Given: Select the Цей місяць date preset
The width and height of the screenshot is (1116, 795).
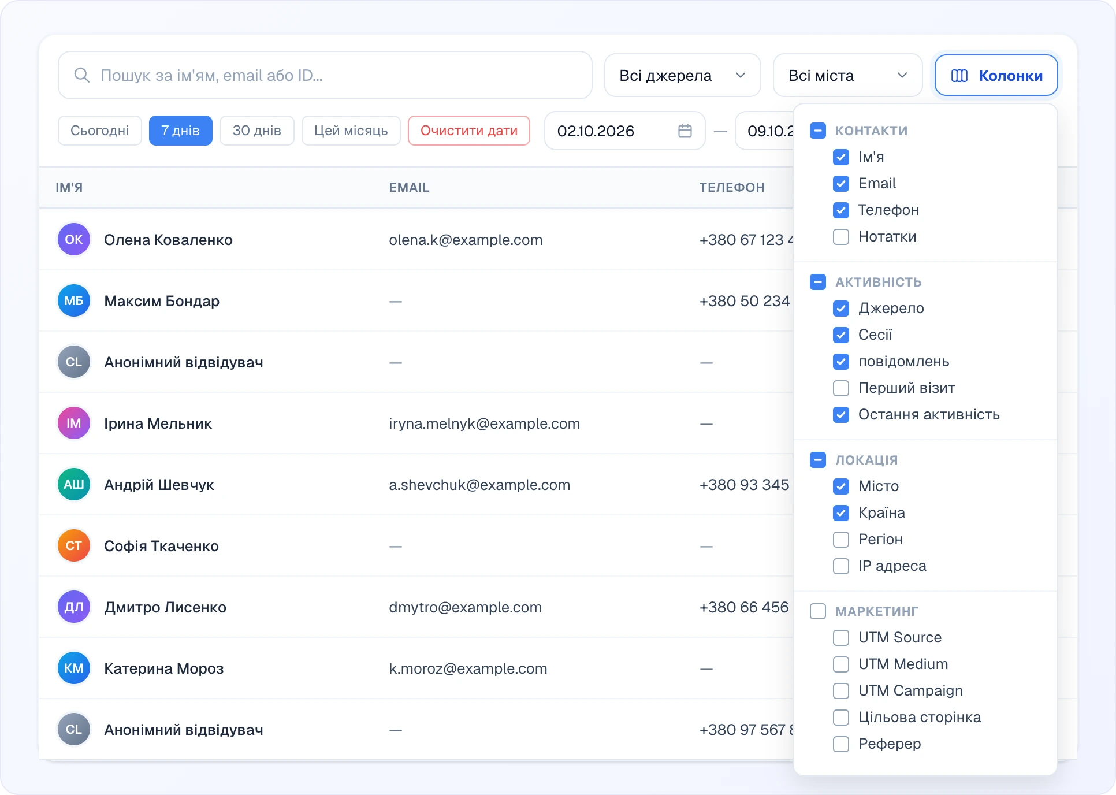Looking at the screenshot, I should click(x=351, y=131).
